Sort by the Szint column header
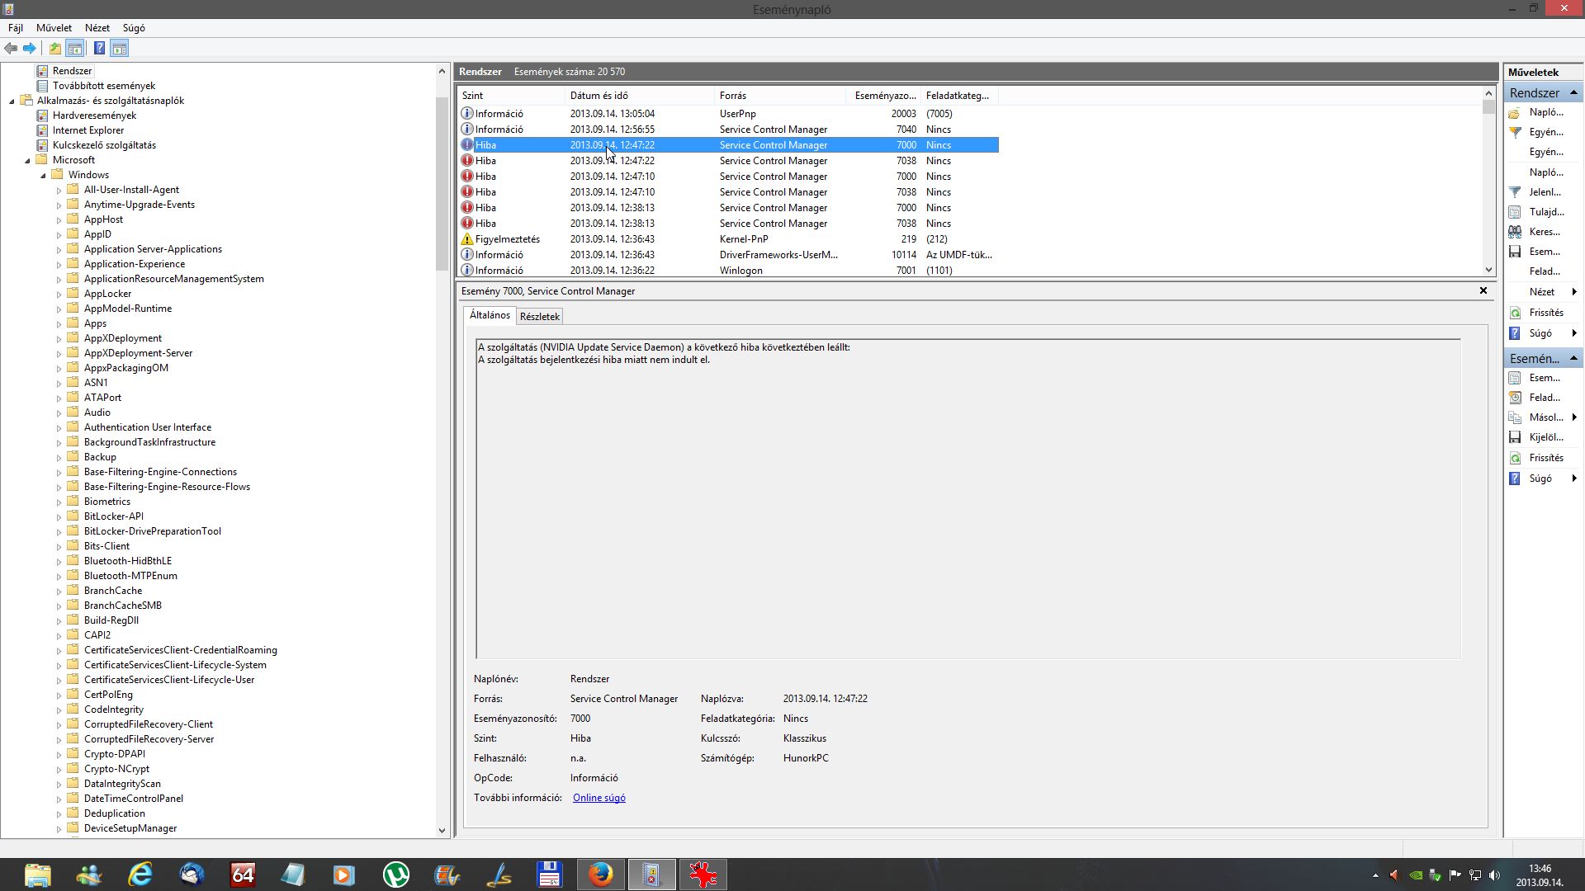Image resolution: width=1585 pixels, height=891 pixels. [x=511, y=96]
